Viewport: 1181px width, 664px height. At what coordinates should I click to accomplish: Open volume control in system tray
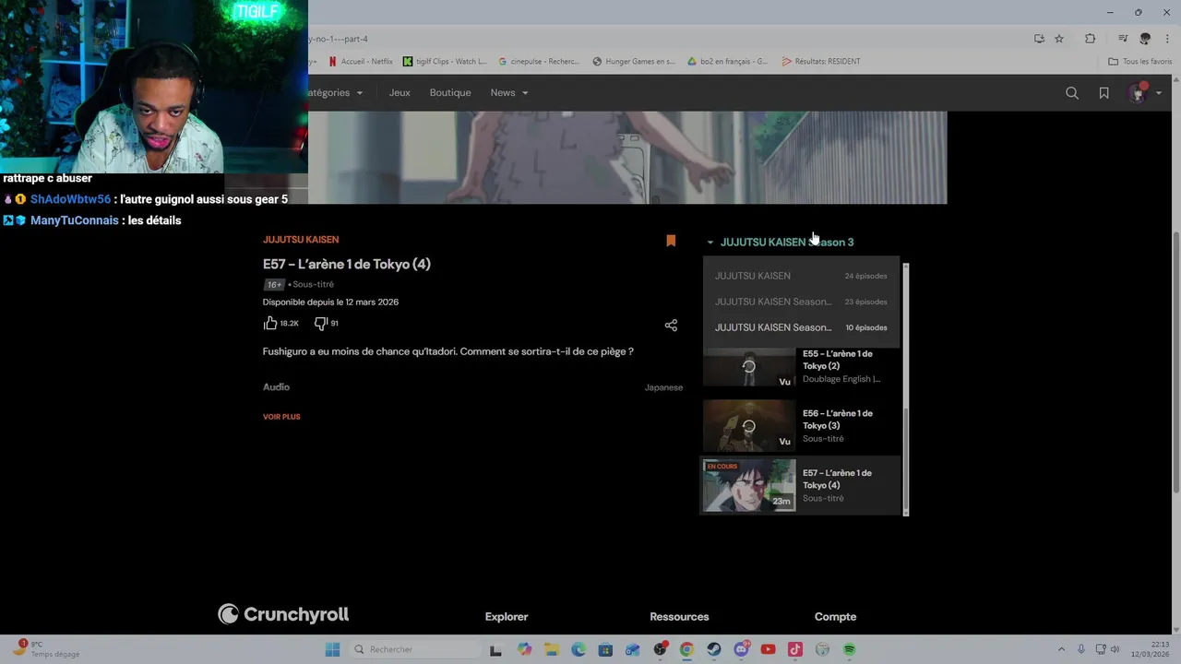[x=1115, y=649]
